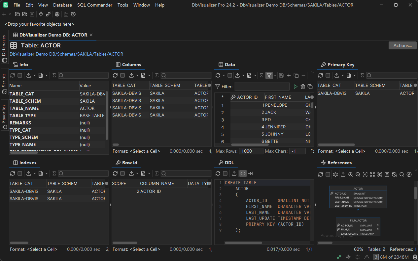Toggle the DDL wrap lines button
The width and height of the screenshot is (418, 261).
pos(251,173)
